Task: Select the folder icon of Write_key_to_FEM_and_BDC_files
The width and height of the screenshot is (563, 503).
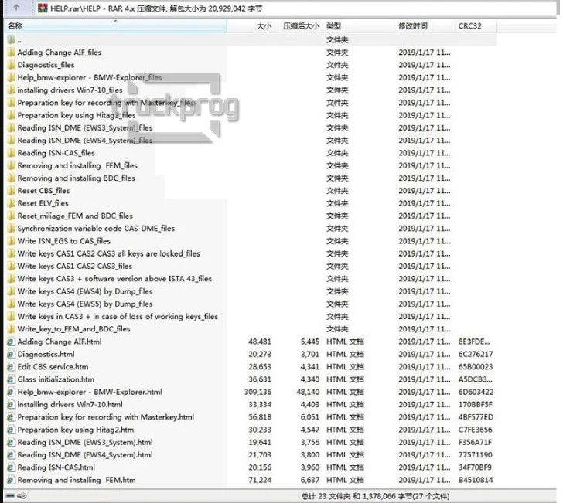Action: pos(11,329)
